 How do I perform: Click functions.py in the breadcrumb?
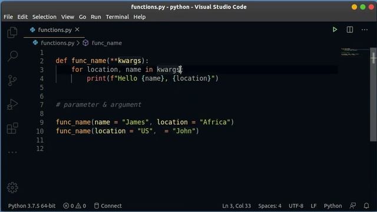point(58,43)
